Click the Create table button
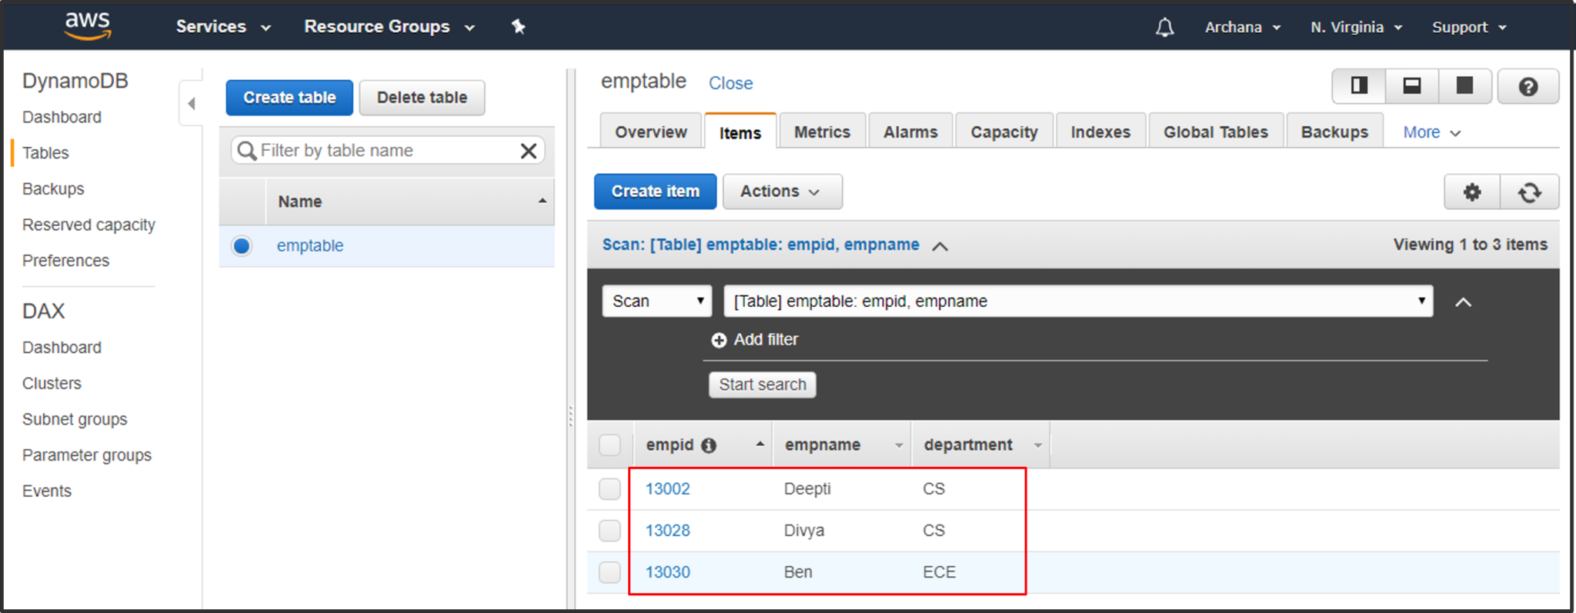Viewport: 1576px width, 613px height. click(289, 98)
